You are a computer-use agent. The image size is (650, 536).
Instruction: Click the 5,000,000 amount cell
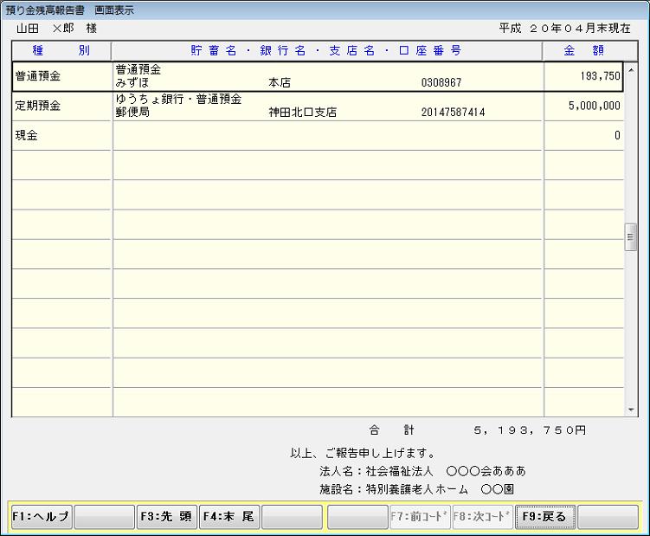coord(582,106)
